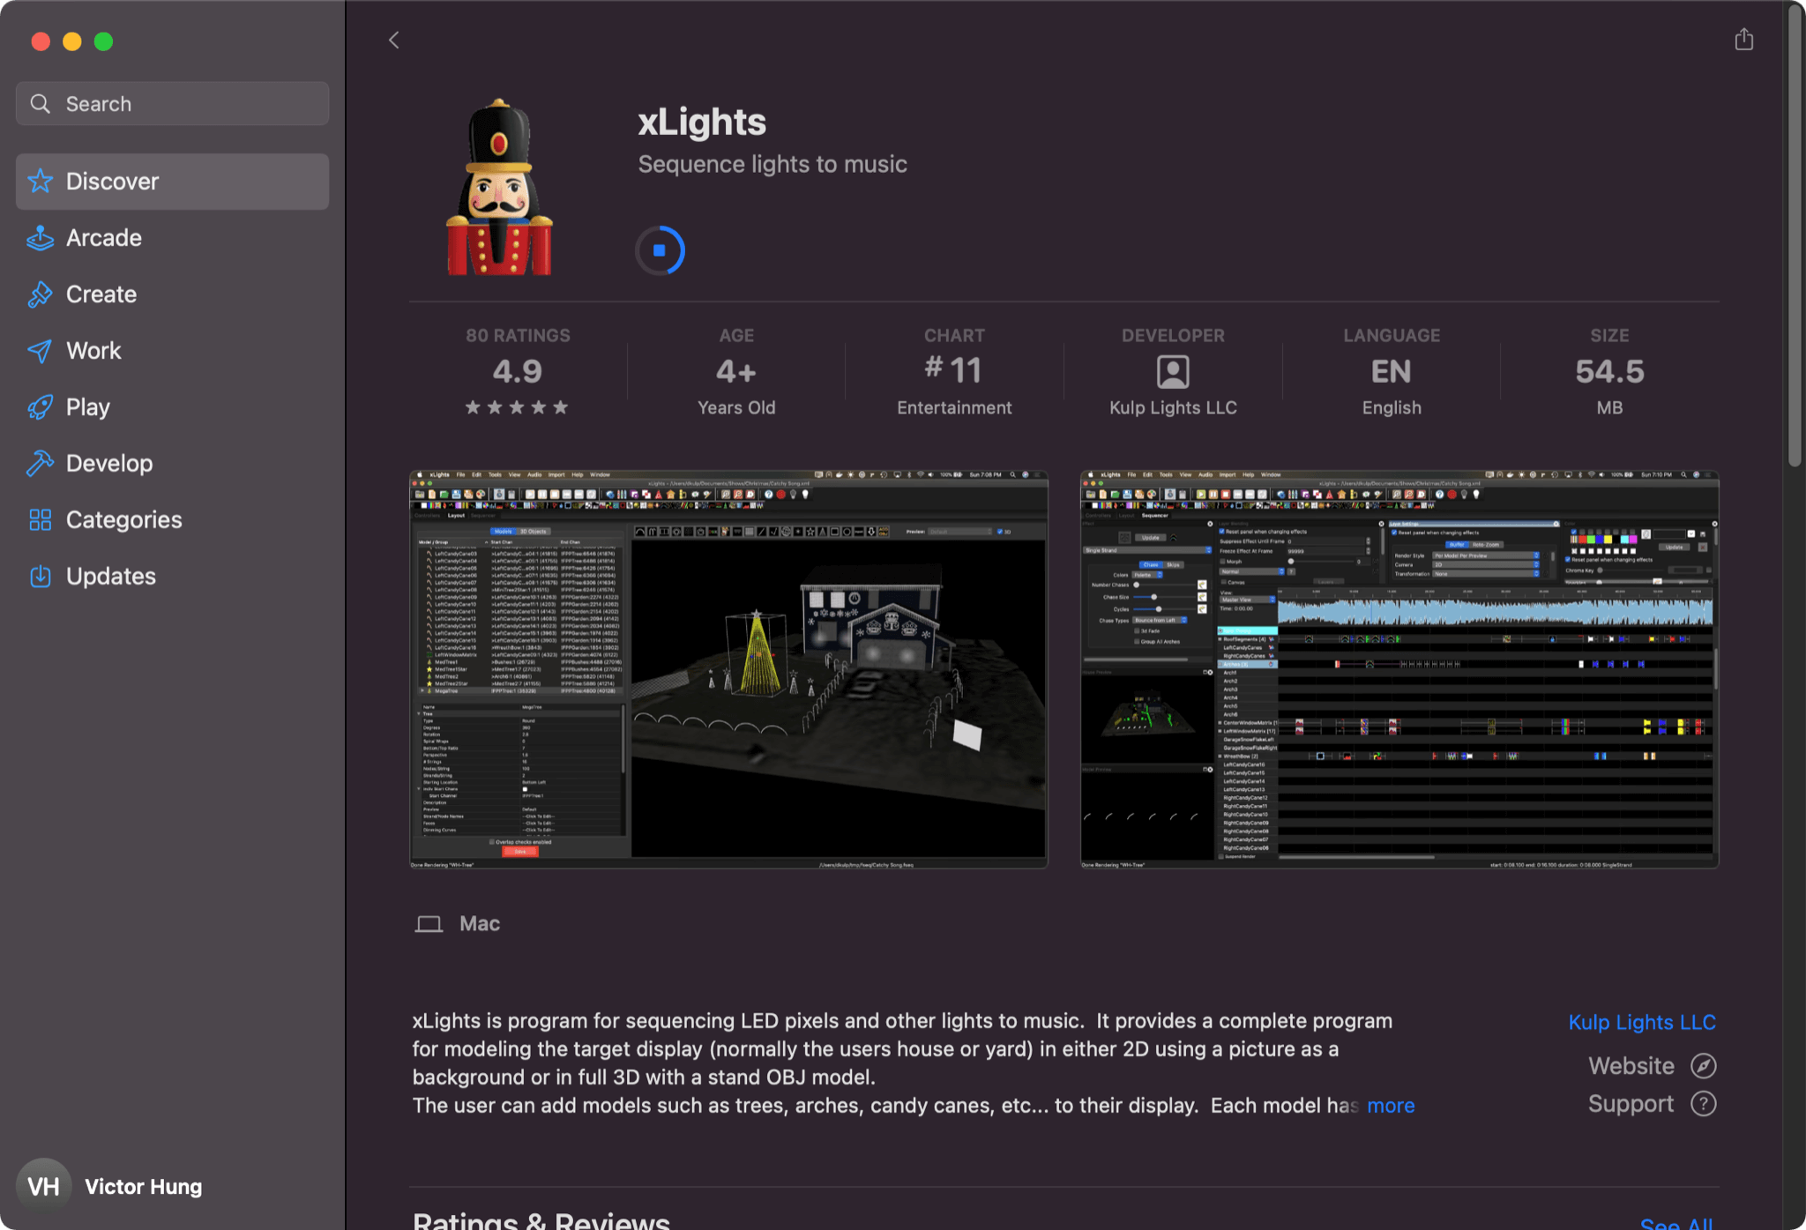Stop the xLights download in progress
The height and width of the screenshot is (1230, 1806).
(x=660, y=251)
